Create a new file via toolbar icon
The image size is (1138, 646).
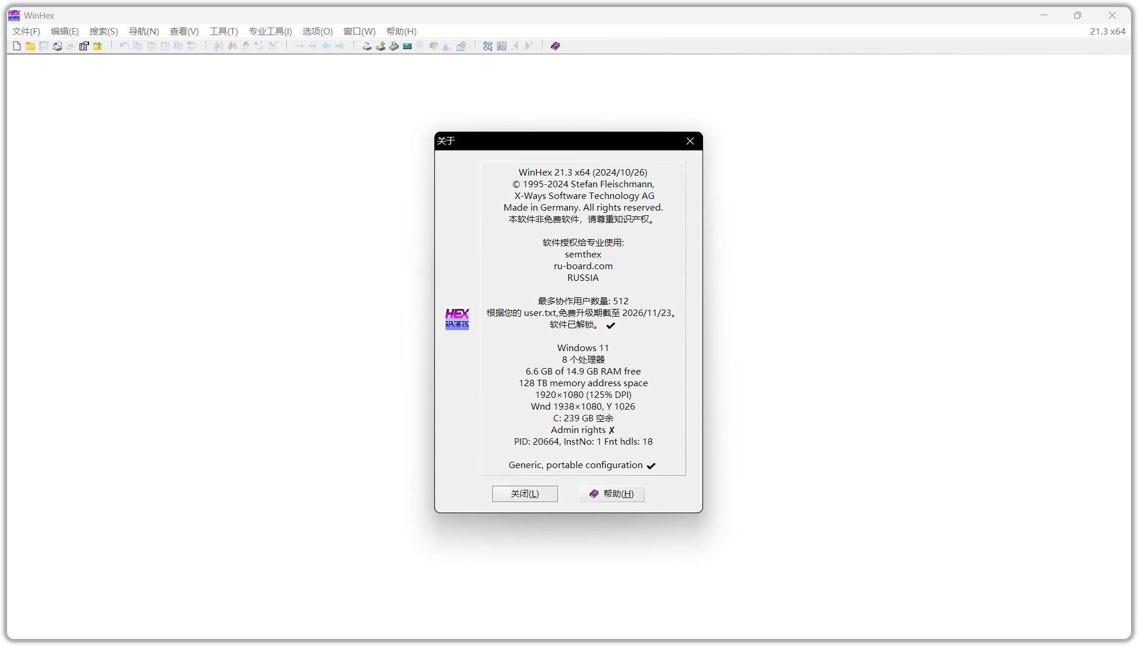[x=16, y=46]
